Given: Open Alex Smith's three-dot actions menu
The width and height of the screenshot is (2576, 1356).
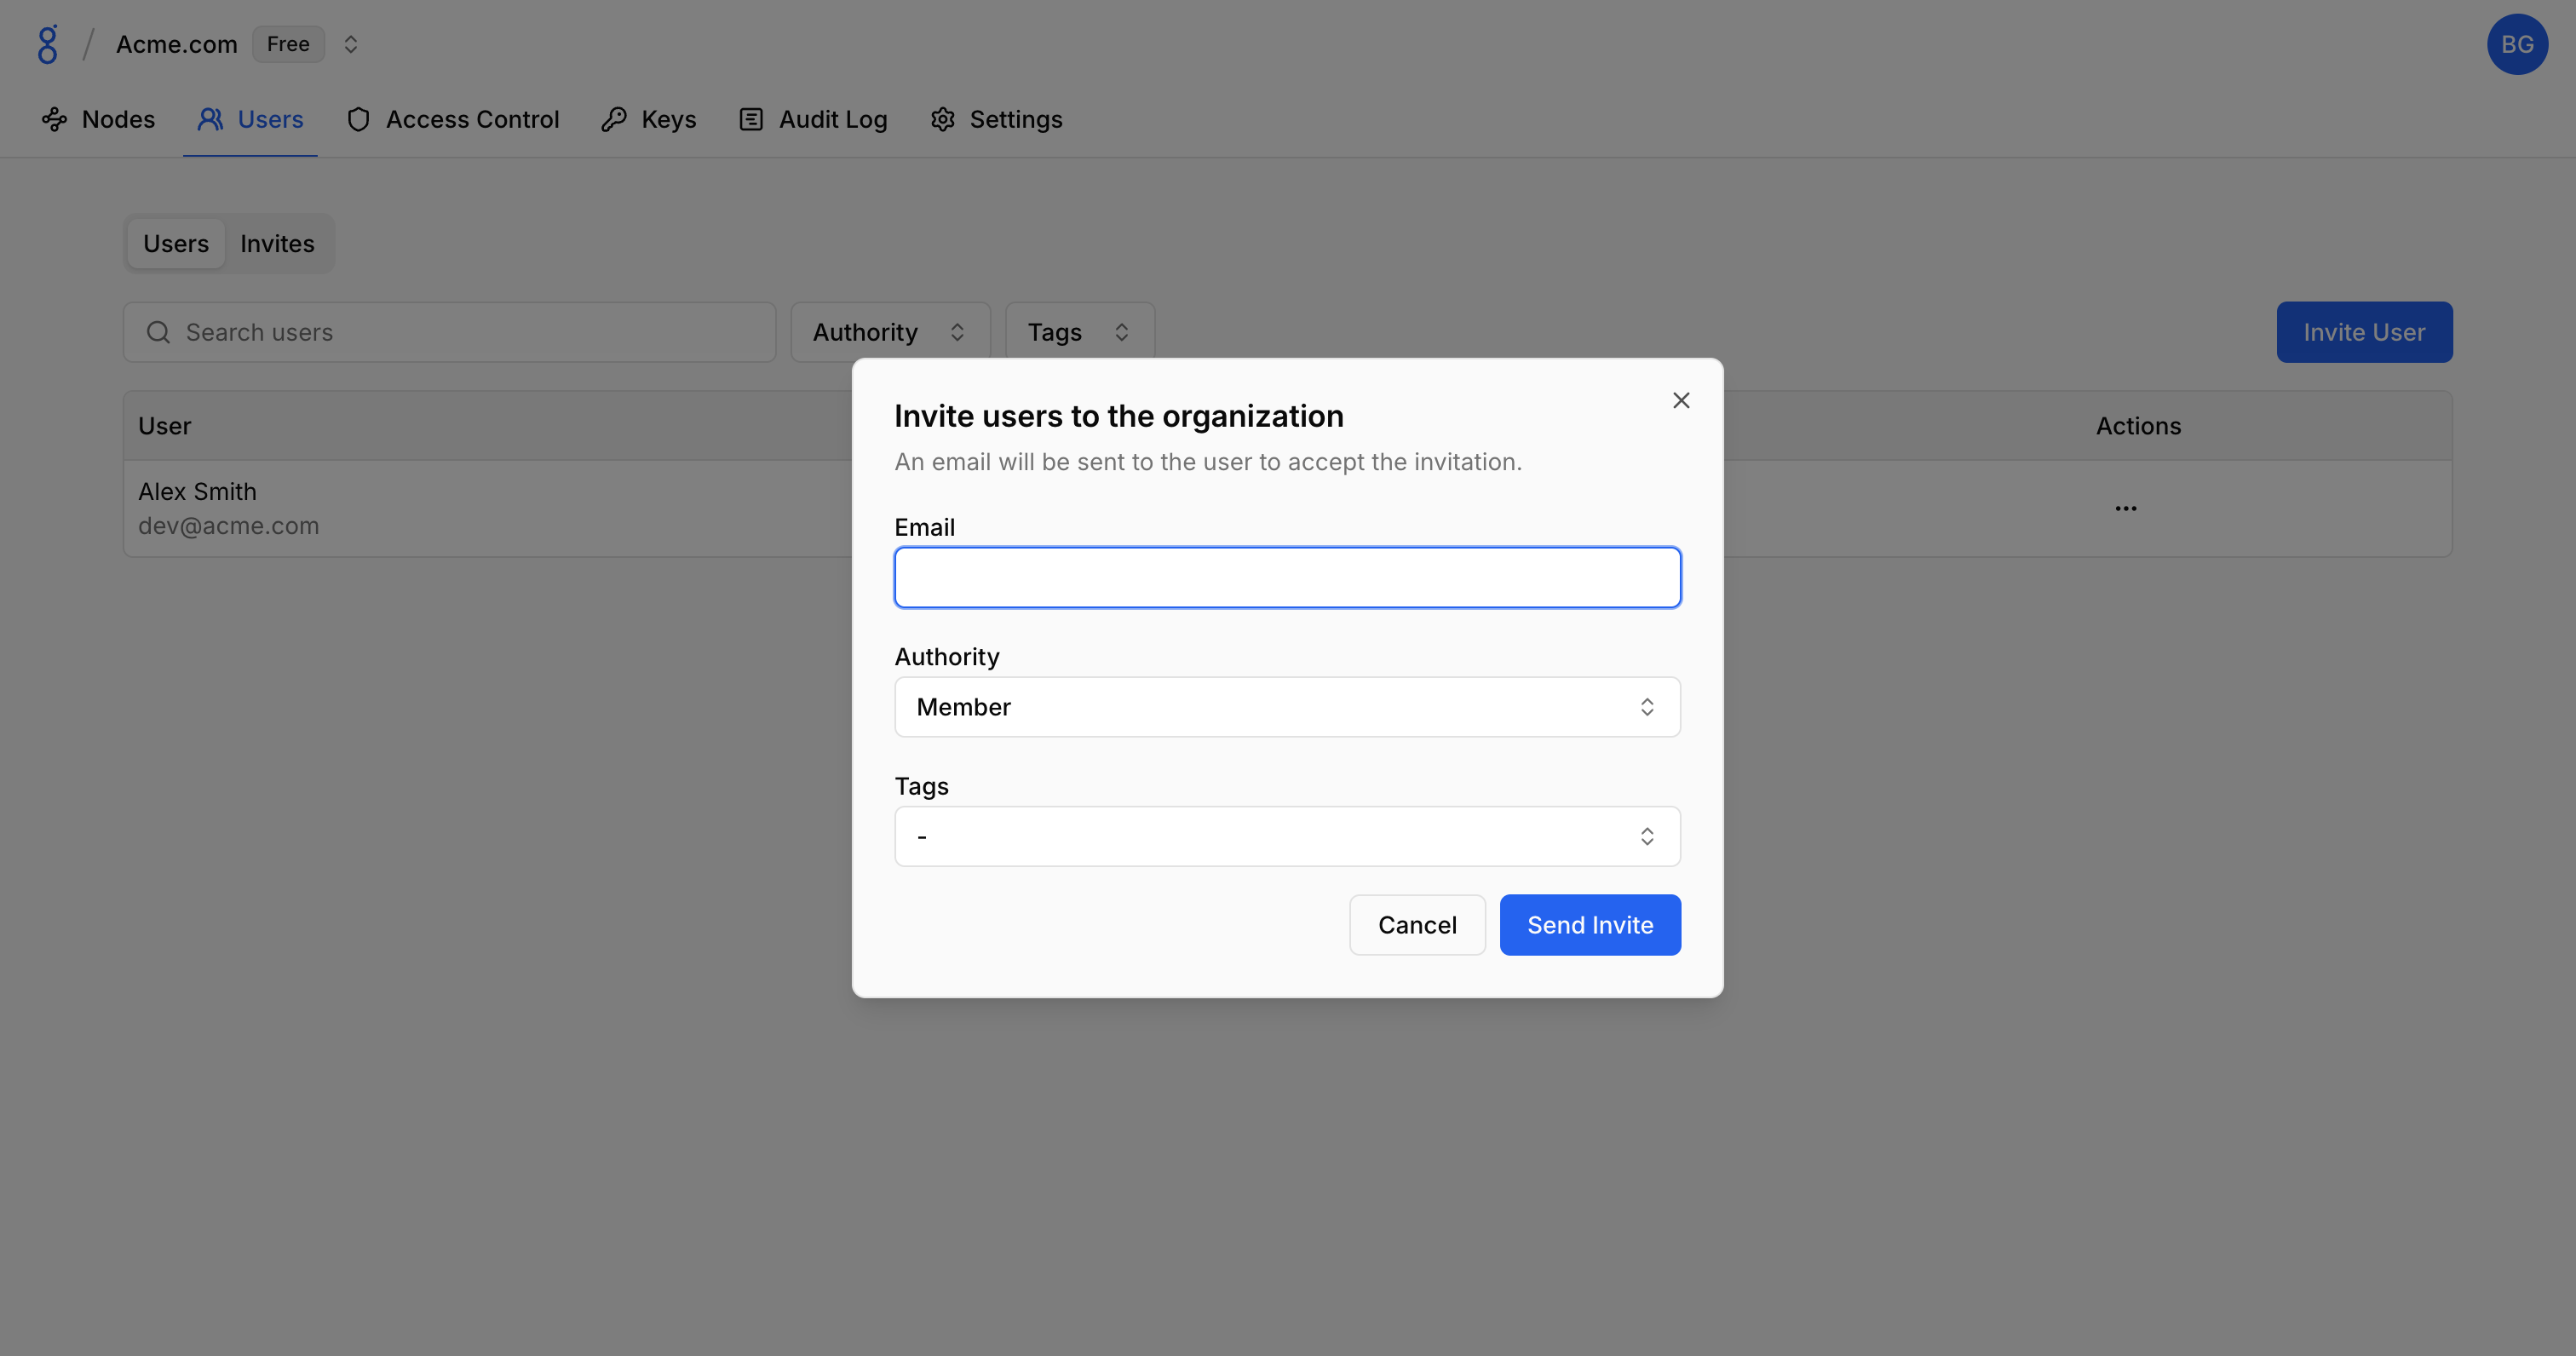Looking at the screenshot, I should pos(2125,508).
